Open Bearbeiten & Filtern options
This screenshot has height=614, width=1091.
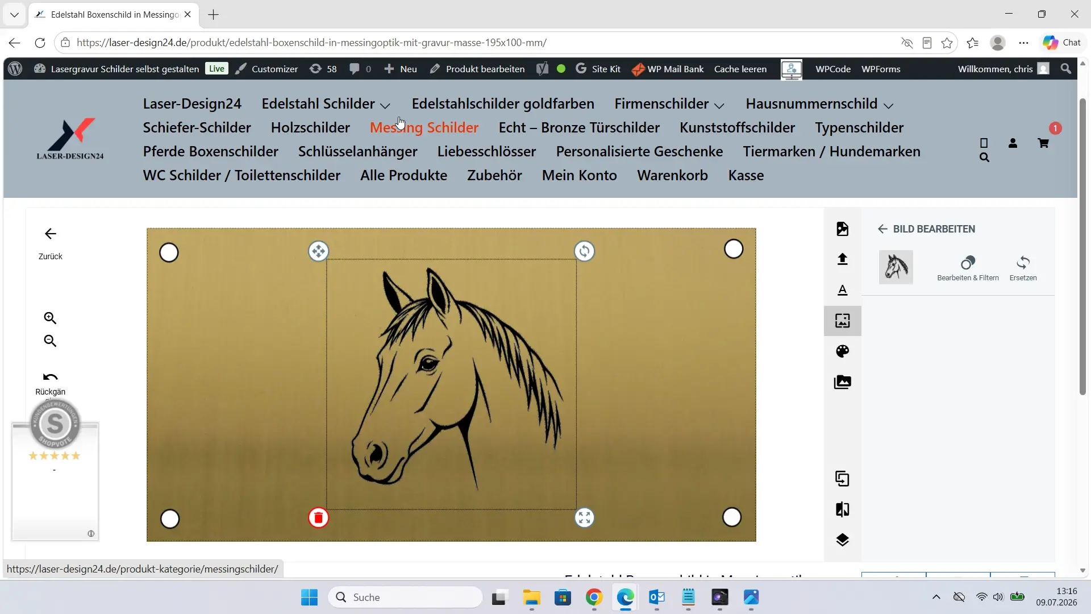pos(968,268)
